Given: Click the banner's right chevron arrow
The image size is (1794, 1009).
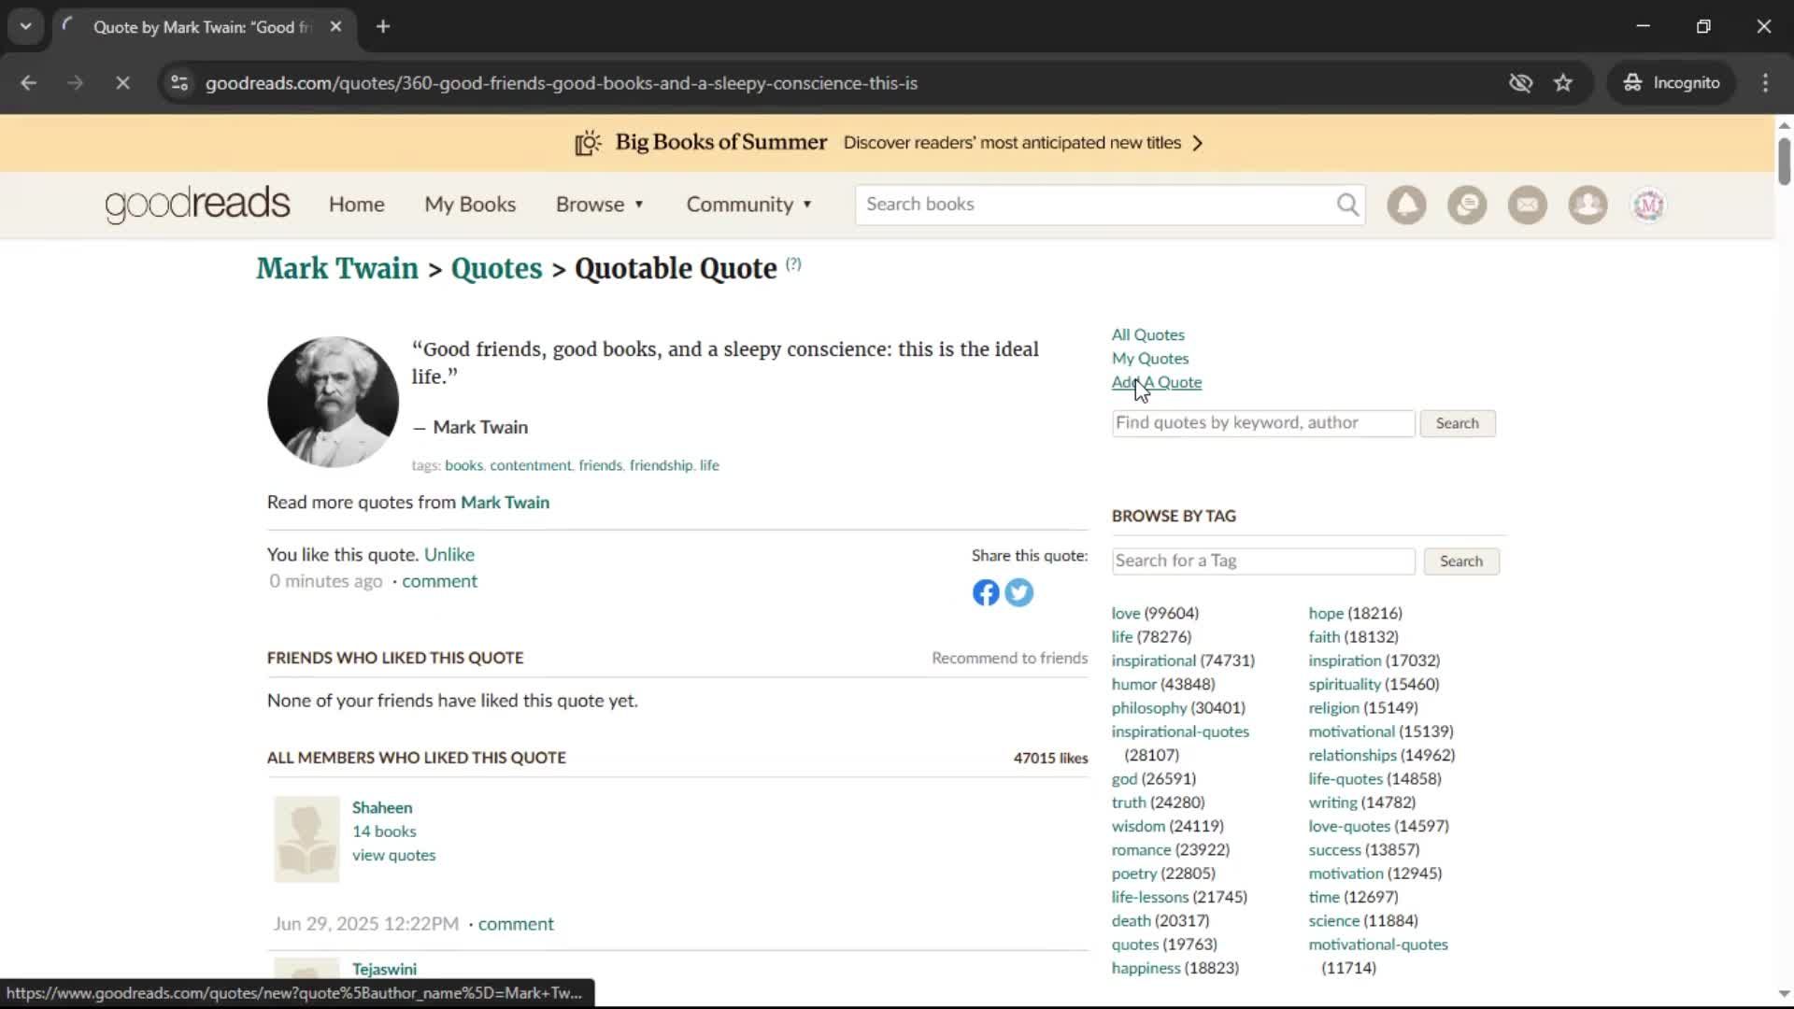Looking at the screenshot, I should click(x=1198, y=143).
